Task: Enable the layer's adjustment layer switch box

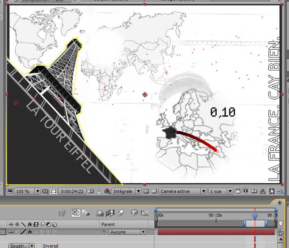Action: pos(48,232)
